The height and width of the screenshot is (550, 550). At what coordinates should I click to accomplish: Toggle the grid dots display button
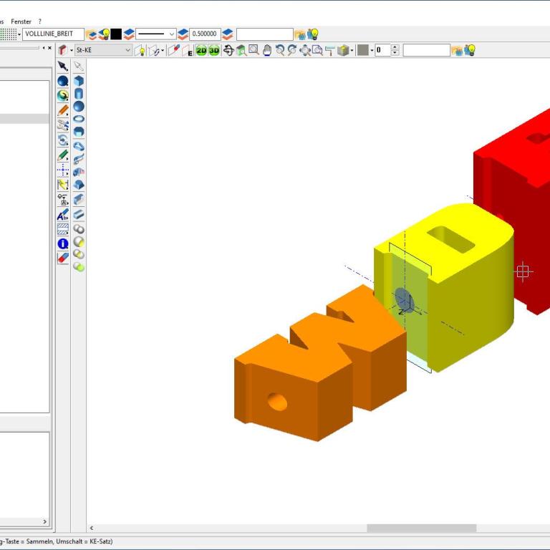[x=8, y=34]
